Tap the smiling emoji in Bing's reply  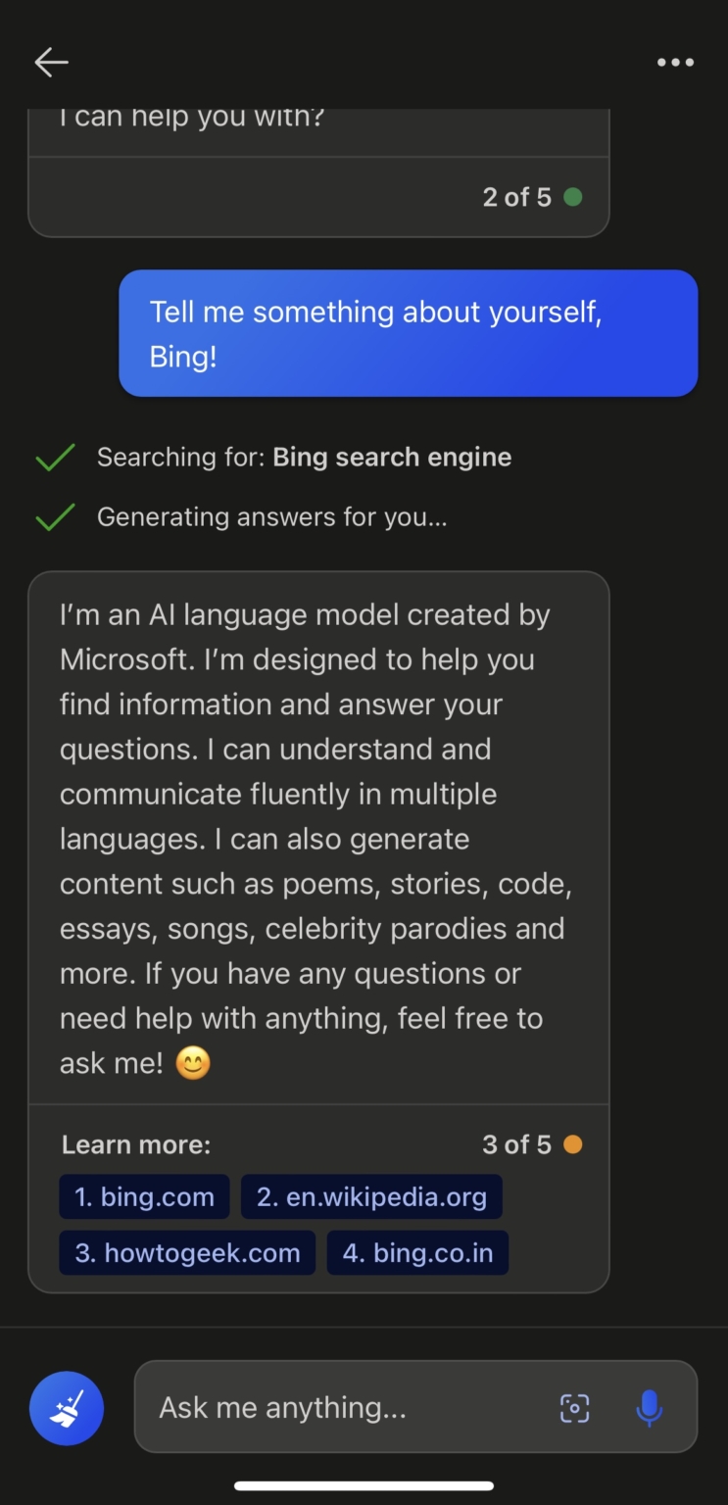[x=193, y=1061]
